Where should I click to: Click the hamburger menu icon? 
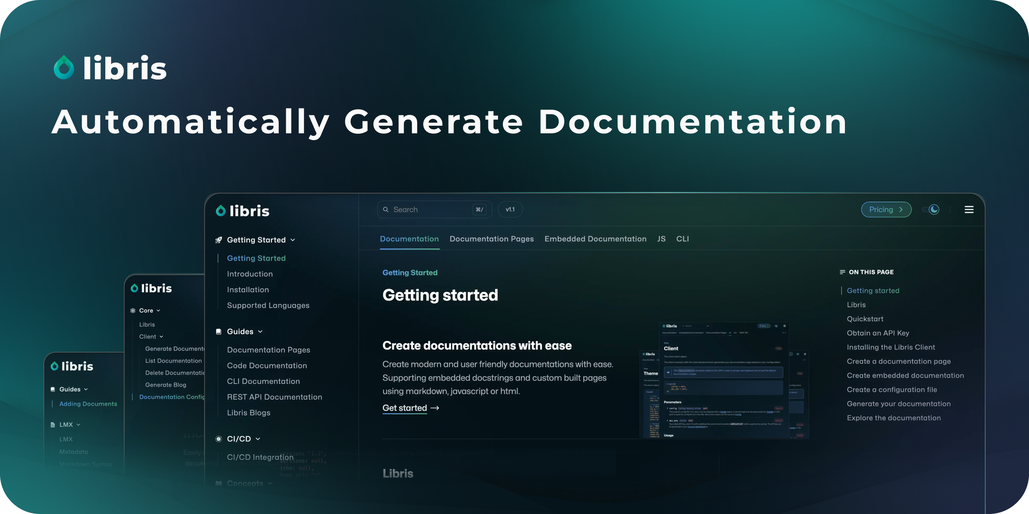pos(969,210)
